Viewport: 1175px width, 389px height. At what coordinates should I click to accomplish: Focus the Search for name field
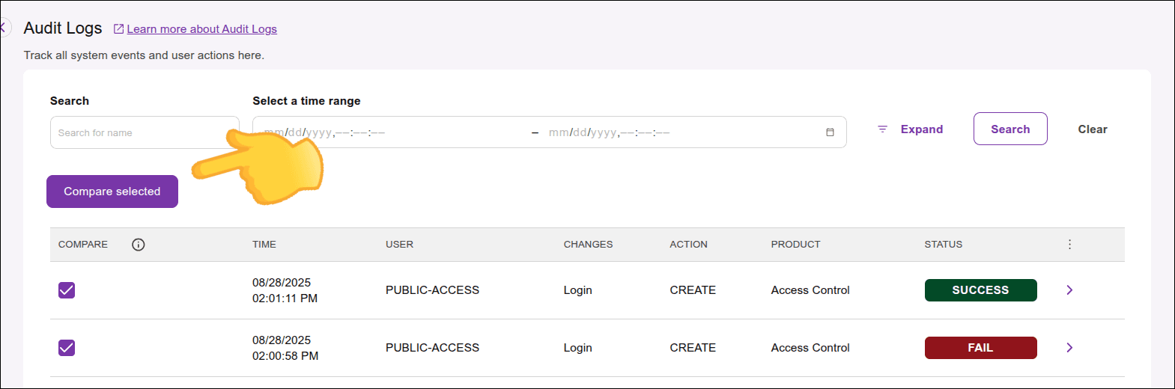point(142,132)
